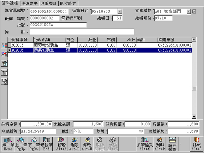The image size is (204, 153).
Task: Print using the 列印 icon
Action: [x=160, y=144]
